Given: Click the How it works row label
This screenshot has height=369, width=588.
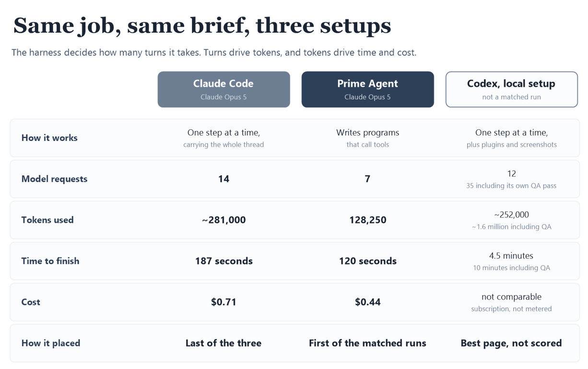Looking at the screenshot, I should coord(49,138).
